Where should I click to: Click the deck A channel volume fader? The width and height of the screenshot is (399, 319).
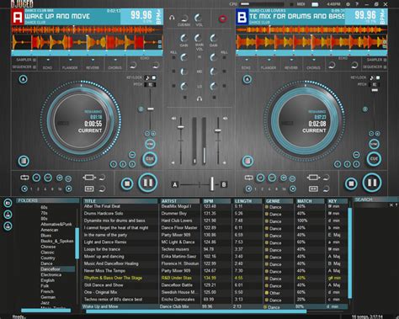click(x=181, y=127)
